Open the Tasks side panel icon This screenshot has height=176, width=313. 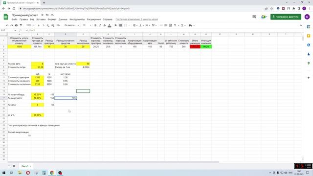[309, 45]
